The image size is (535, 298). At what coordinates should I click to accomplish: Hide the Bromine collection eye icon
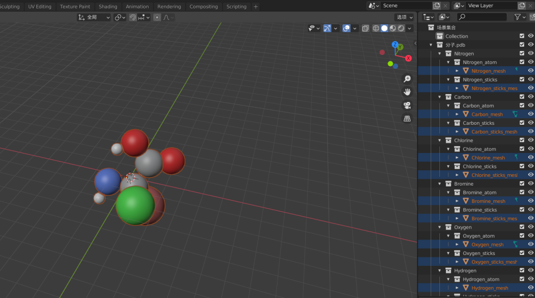click(531, 184)
